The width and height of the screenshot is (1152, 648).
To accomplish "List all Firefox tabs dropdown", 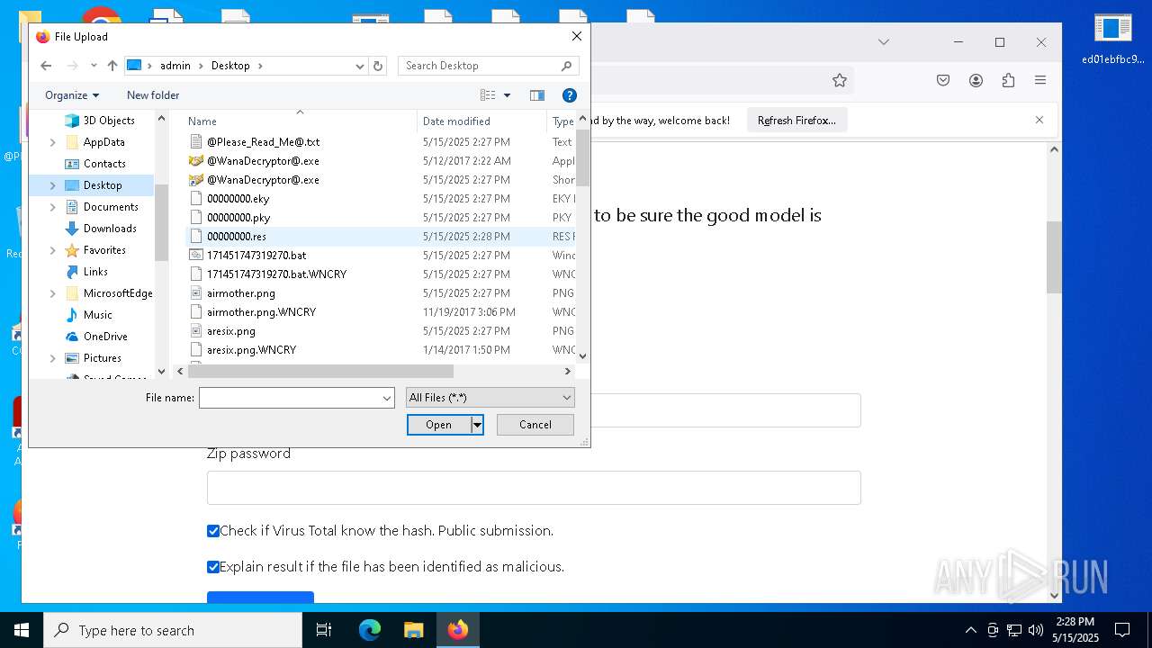I will click(x=884, y=42).
